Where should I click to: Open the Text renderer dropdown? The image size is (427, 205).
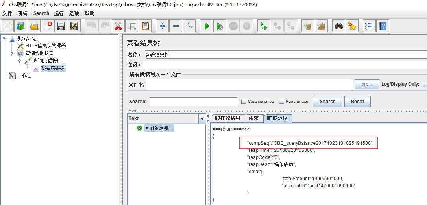(x=202, y=118)
